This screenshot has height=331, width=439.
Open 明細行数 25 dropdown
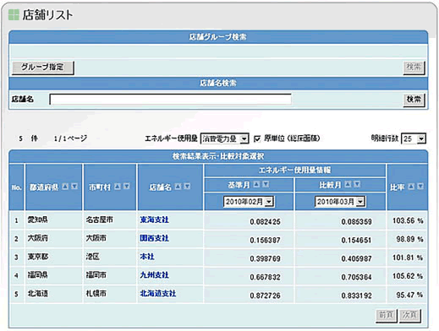point(414,138)
